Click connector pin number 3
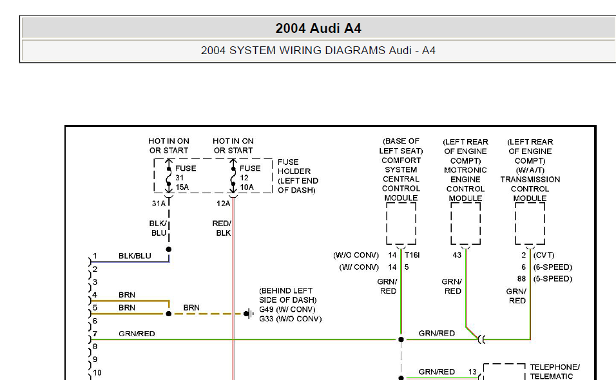 click(x=95, y=282)
